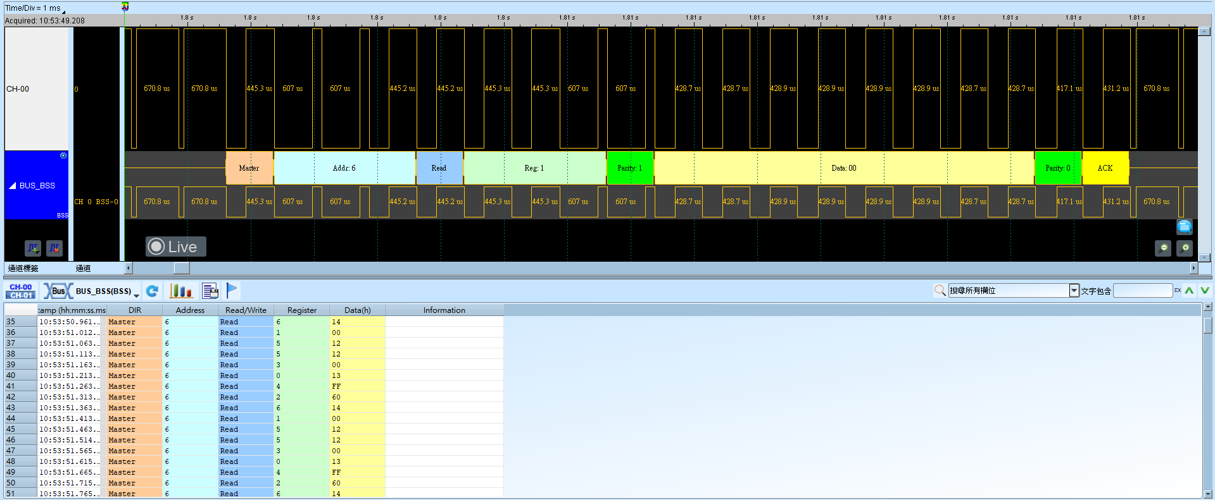Open the bar chart statistics icon
Viewport: 1215px width, 500px height.
pos(180,291)
